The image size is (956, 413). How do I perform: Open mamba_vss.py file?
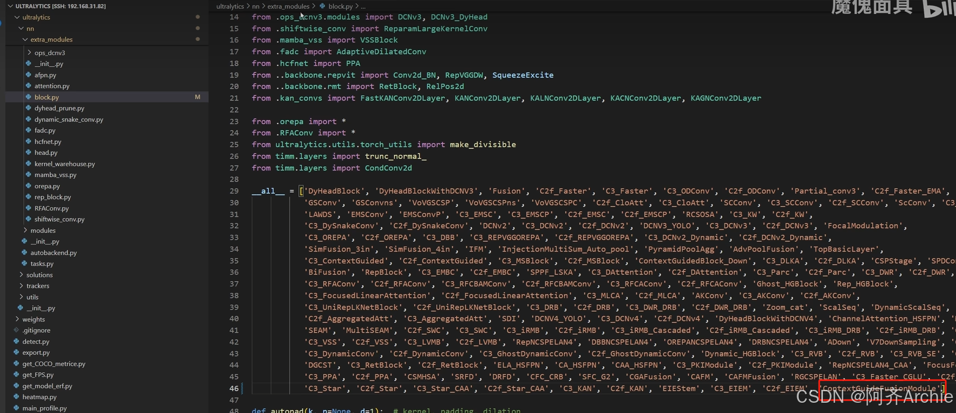(x=55, y=175)
